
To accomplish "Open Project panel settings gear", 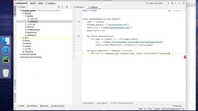I will [67, 7].
